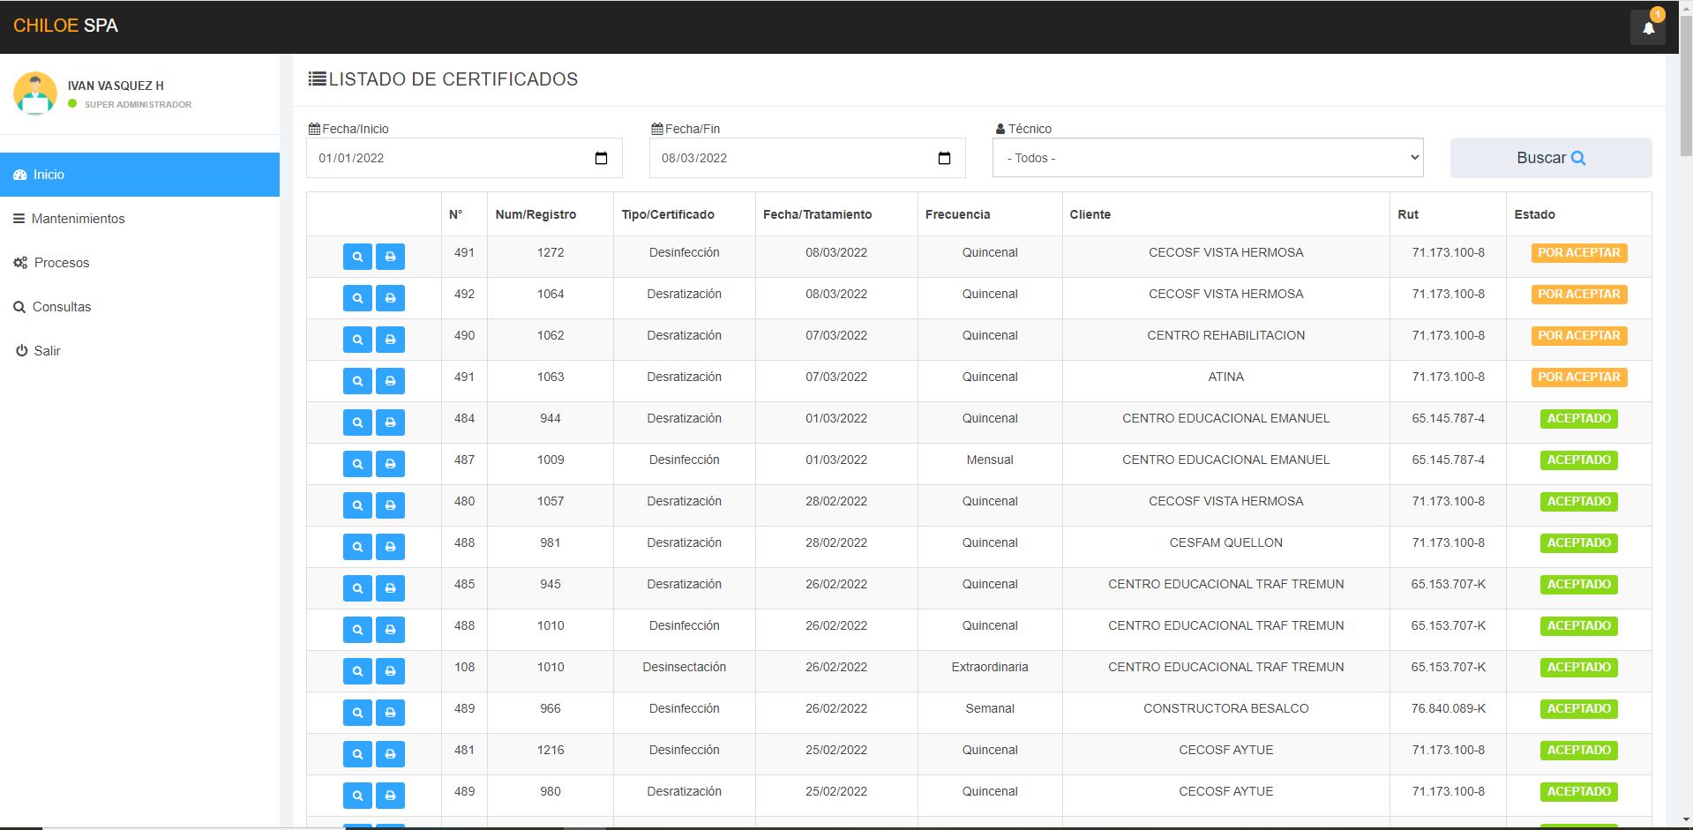Click Salir to log out
Screen dimensions: 1693x830
click(46, 351)
